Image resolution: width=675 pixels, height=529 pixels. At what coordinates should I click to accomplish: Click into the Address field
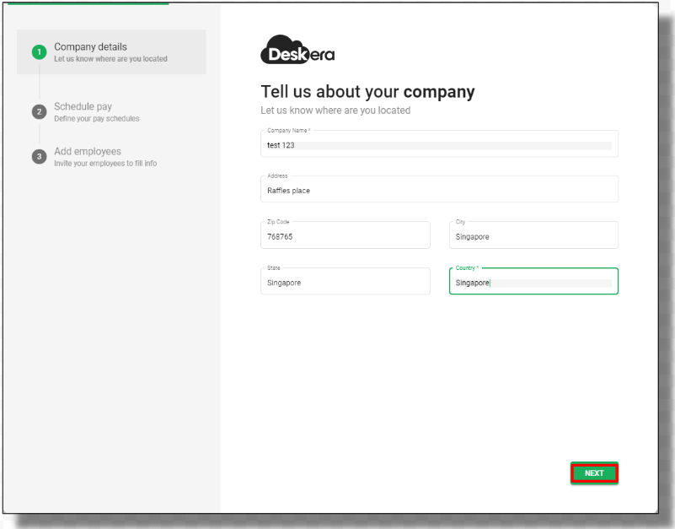point(439,189)
